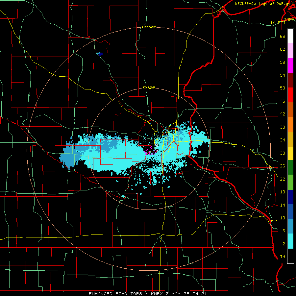Click the legend value 46
The width and height of the screenshot is (296, 296).
click(283, 101)
